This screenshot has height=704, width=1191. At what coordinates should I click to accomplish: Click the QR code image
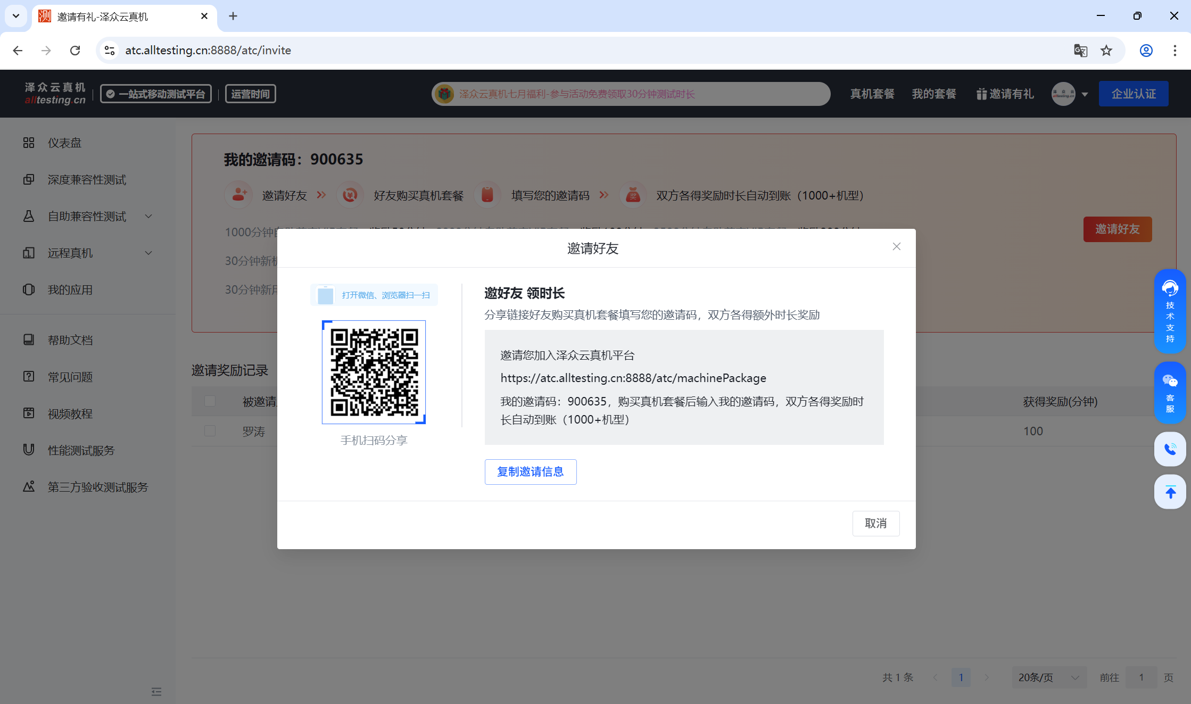[x=374, y=372]
